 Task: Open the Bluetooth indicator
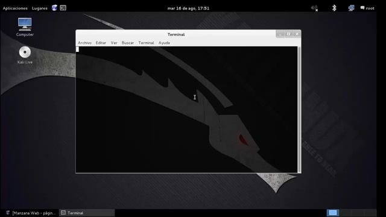point(334,8)
